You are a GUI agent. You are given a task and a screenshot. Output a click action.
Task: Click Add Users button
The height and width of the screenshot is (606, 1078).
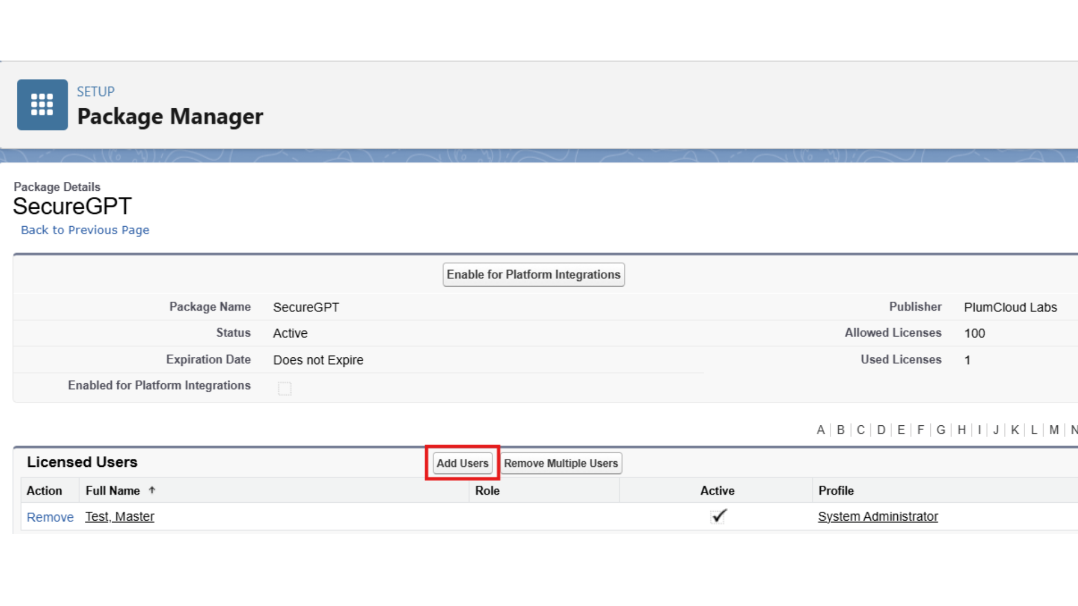(x=462, y=463)
